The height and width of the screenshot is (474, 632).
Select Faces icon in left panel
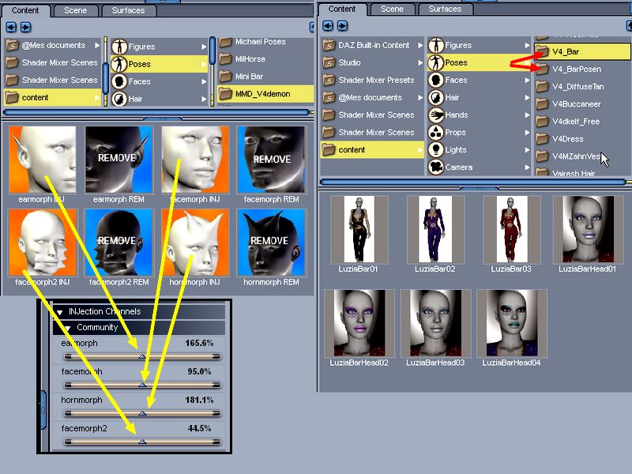(119, 81)
